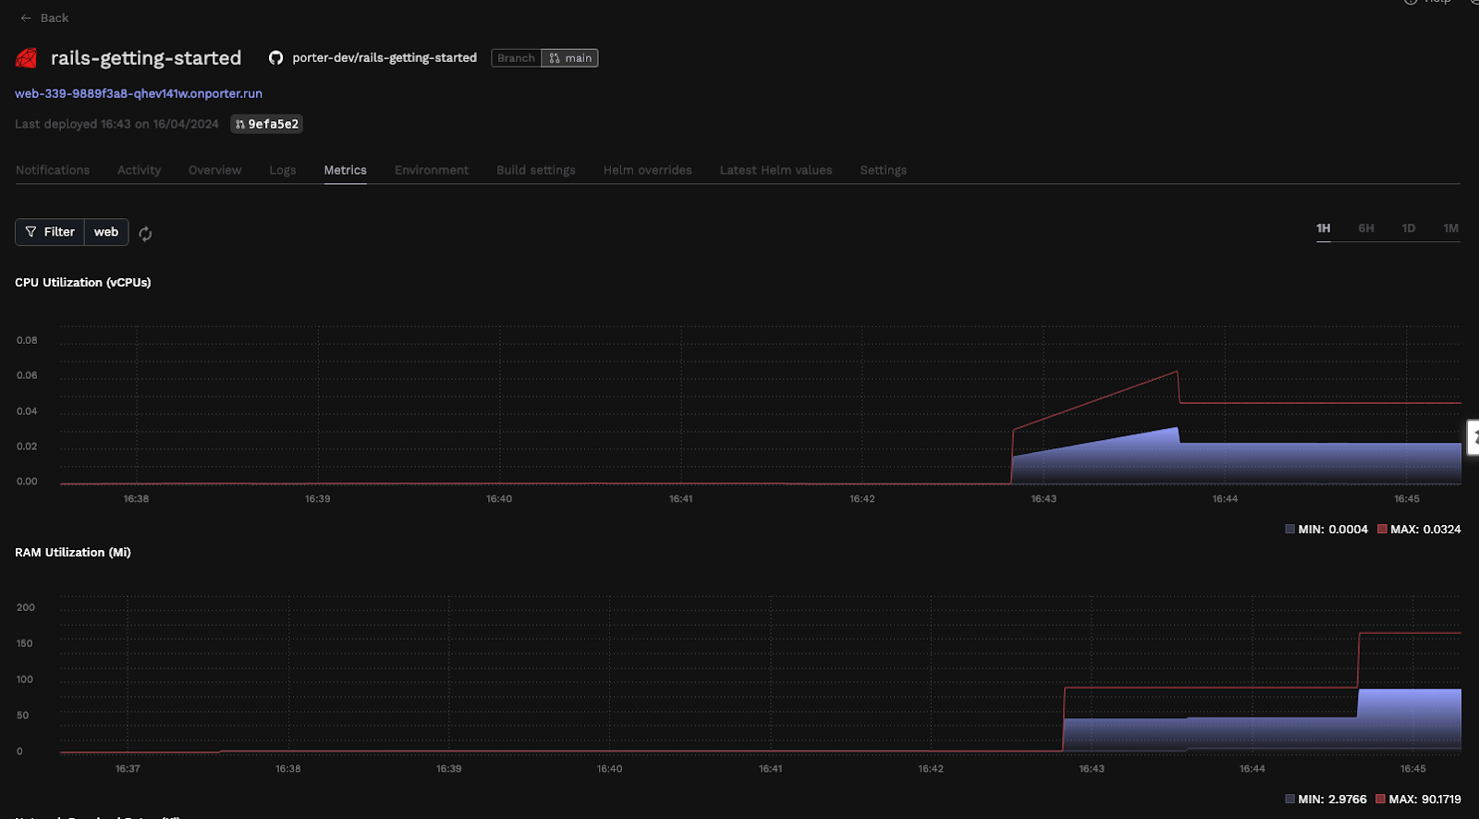Screen dimensions: 1479x819
Task: Click the GitHub logo beside the repo name
Action: pos(275,58)
